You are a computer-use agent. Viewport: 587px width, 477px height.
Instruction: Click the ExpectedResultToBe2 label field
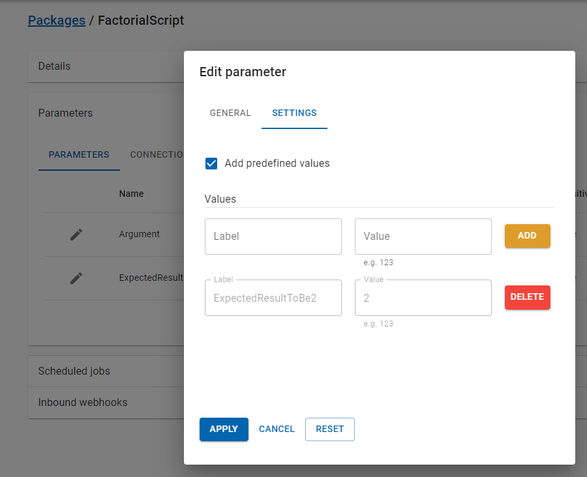273,298
